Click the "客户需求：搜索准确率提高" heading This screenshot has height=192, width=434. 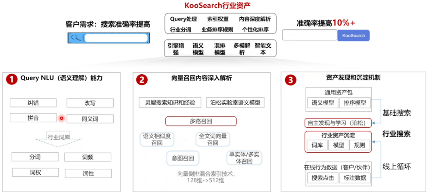coord(108,24)
